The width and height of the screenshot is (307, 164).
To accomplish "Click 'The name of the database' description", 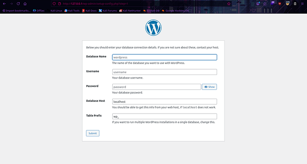I will [148, 63].
